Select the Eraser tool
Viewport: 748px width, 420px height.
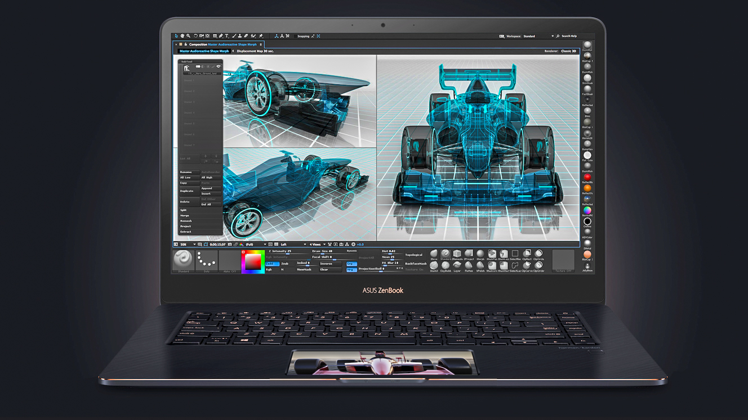click(x=246, y=36)
